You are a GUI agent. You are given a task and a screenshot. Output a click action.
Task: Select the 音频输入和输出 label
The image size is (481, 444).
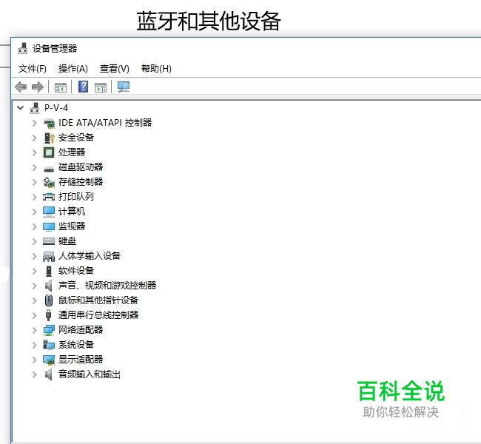click(90, 374)
